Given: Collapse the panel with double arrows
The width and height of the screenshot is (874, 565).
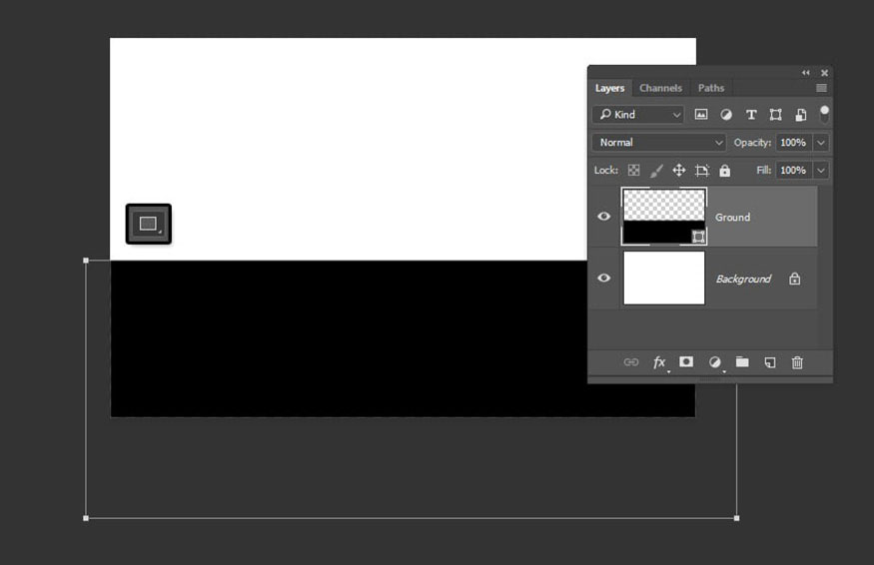Looking at the screenshot, I should pyautogui.click(x=805, y=73).
